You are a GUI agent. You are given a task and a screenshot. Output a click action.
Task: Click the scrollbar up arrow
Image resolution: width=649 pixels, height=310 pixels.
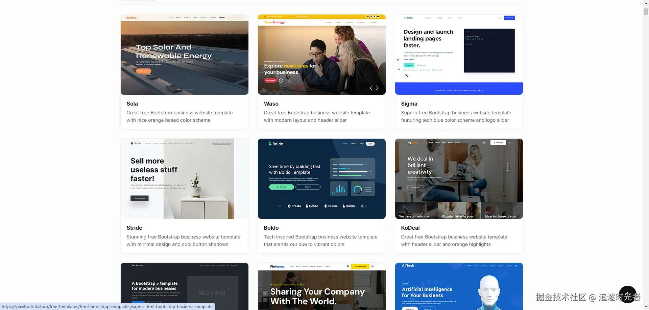(646, 3)
